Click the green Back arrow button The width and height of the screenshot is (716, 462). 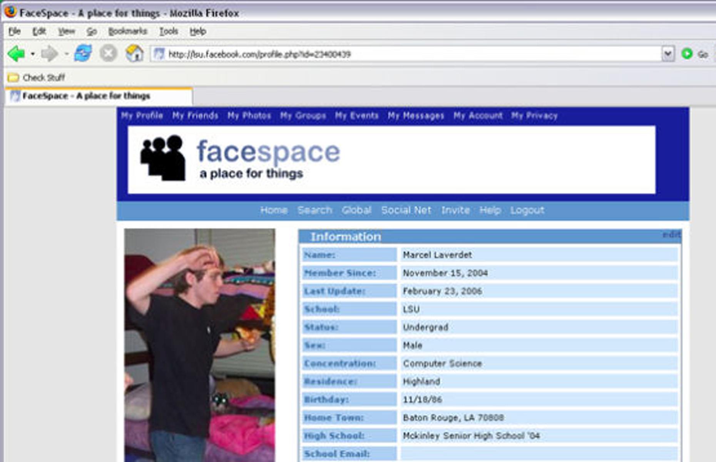click(16, 54)
